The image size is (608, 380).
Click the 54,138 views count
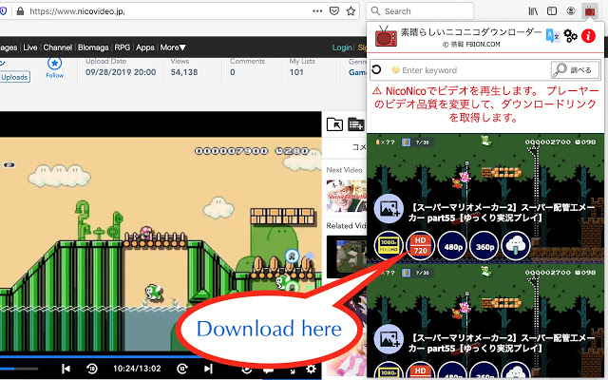[184, 72]
